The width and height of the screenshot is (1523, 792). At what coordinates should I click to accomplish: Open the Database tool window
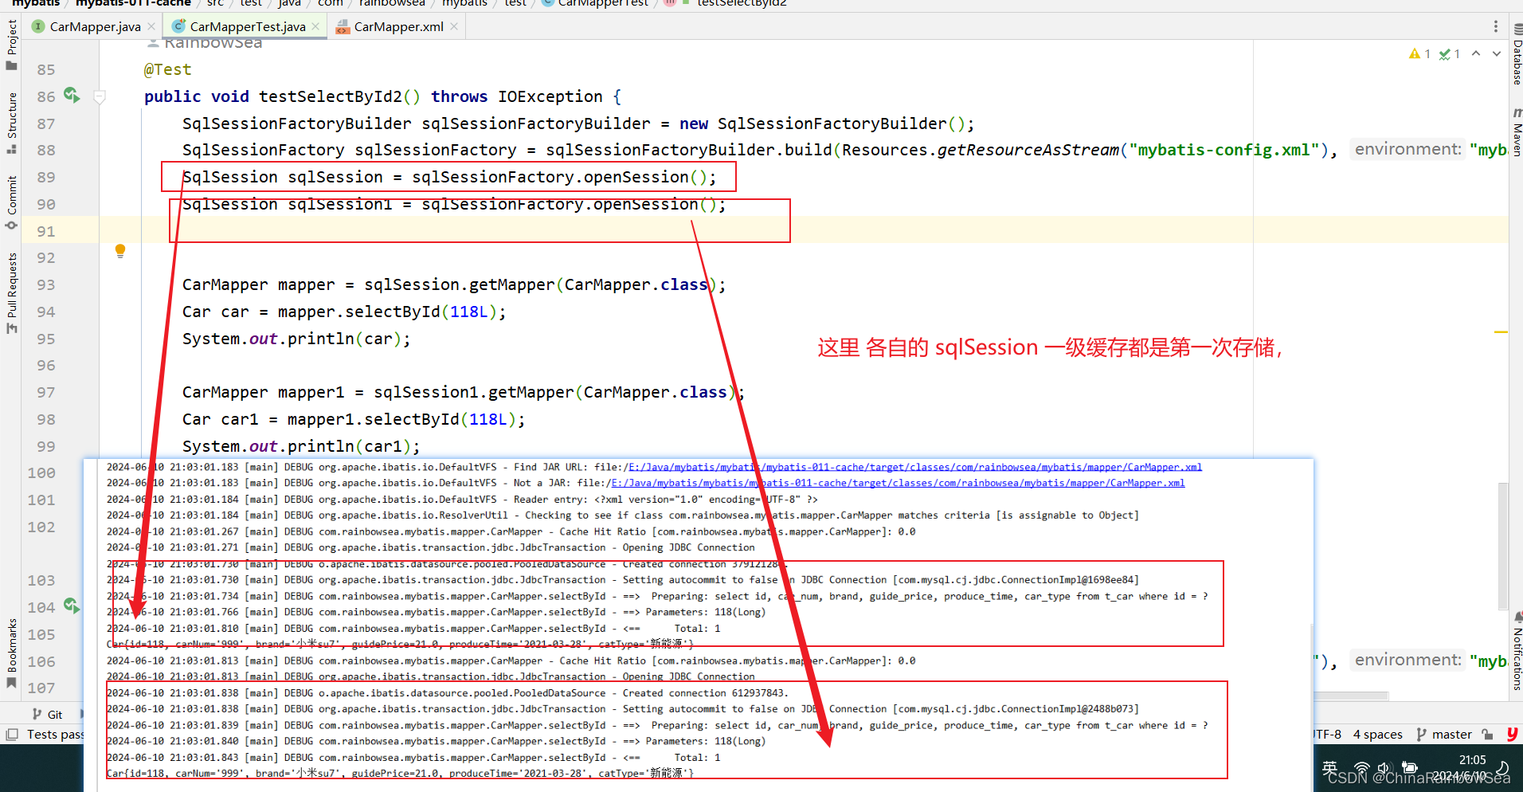pos(1517,56)
